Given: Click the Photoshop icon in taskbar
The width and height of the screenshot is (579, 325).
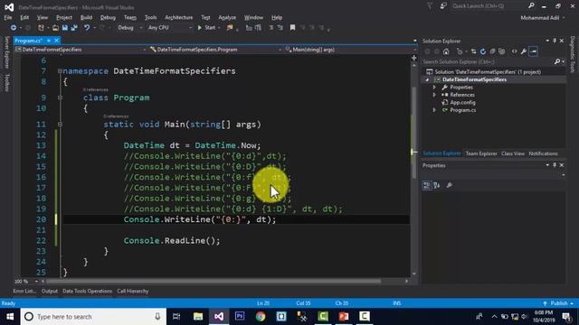Looking at the screenshot, I should pos(240,317).
